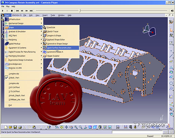Open the Tools menu in CATIA

[x=53, y=15]
